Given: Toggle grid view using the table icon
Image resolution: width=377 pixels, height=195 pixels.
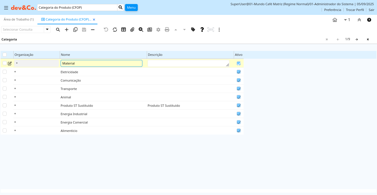Looking at the screenshot, I should point(124,30).
